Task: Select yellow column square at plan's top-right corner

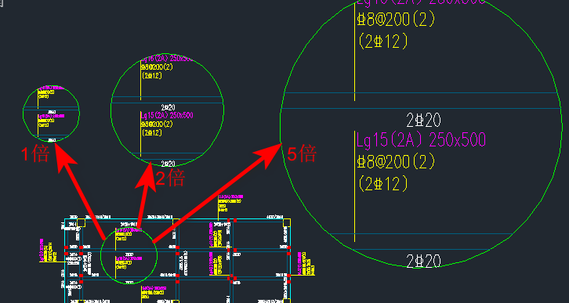Action: point(286,223)
